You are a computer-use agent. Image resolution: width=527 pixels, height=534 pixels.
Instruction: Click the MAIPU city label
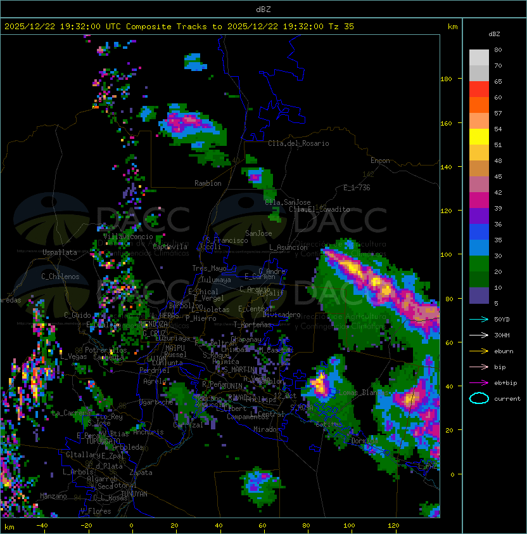(x=175, y=348)
